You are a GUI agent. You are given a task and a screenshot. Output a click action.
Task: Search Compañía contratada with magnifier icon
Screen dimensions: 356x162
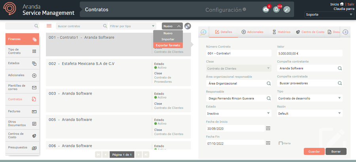click(340, 83)
